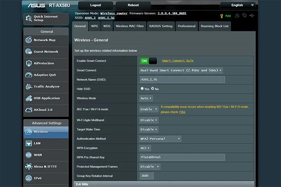Click the Wireless - General page title
Viewport: 281px width, 187px height.
91,40
